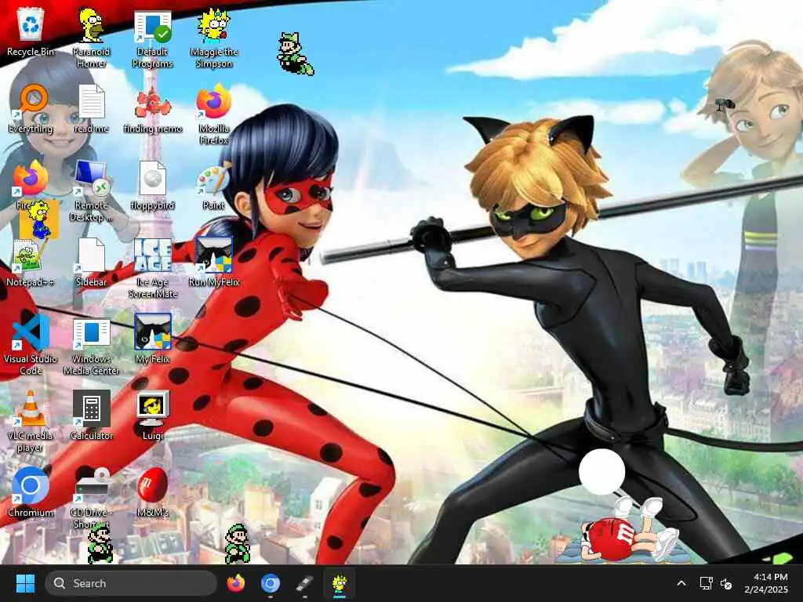This screenshot has width=803, height=602.
Task: Click the Maggie Simpson sprite over Firefox icon
Action: pyautogui.click(x=39, y=220)
